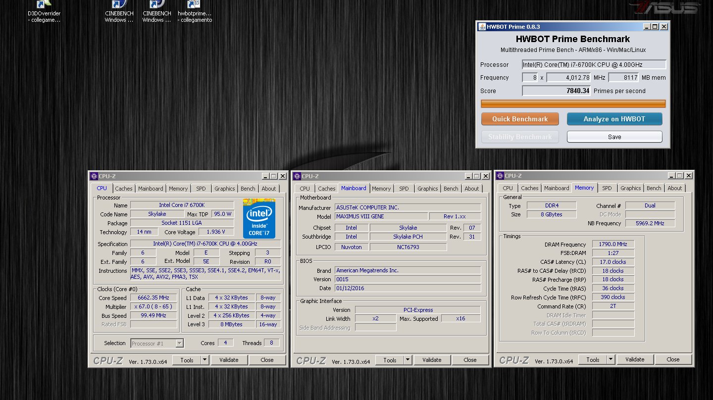Select the Graphics tab in the CPU window

[x=224, y=189]
